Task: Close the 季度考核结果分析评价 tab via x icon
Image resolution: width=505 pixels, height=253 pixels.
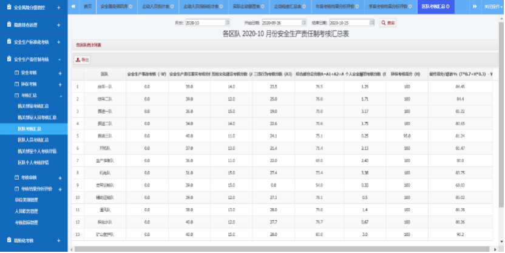Action: [410, 7]
